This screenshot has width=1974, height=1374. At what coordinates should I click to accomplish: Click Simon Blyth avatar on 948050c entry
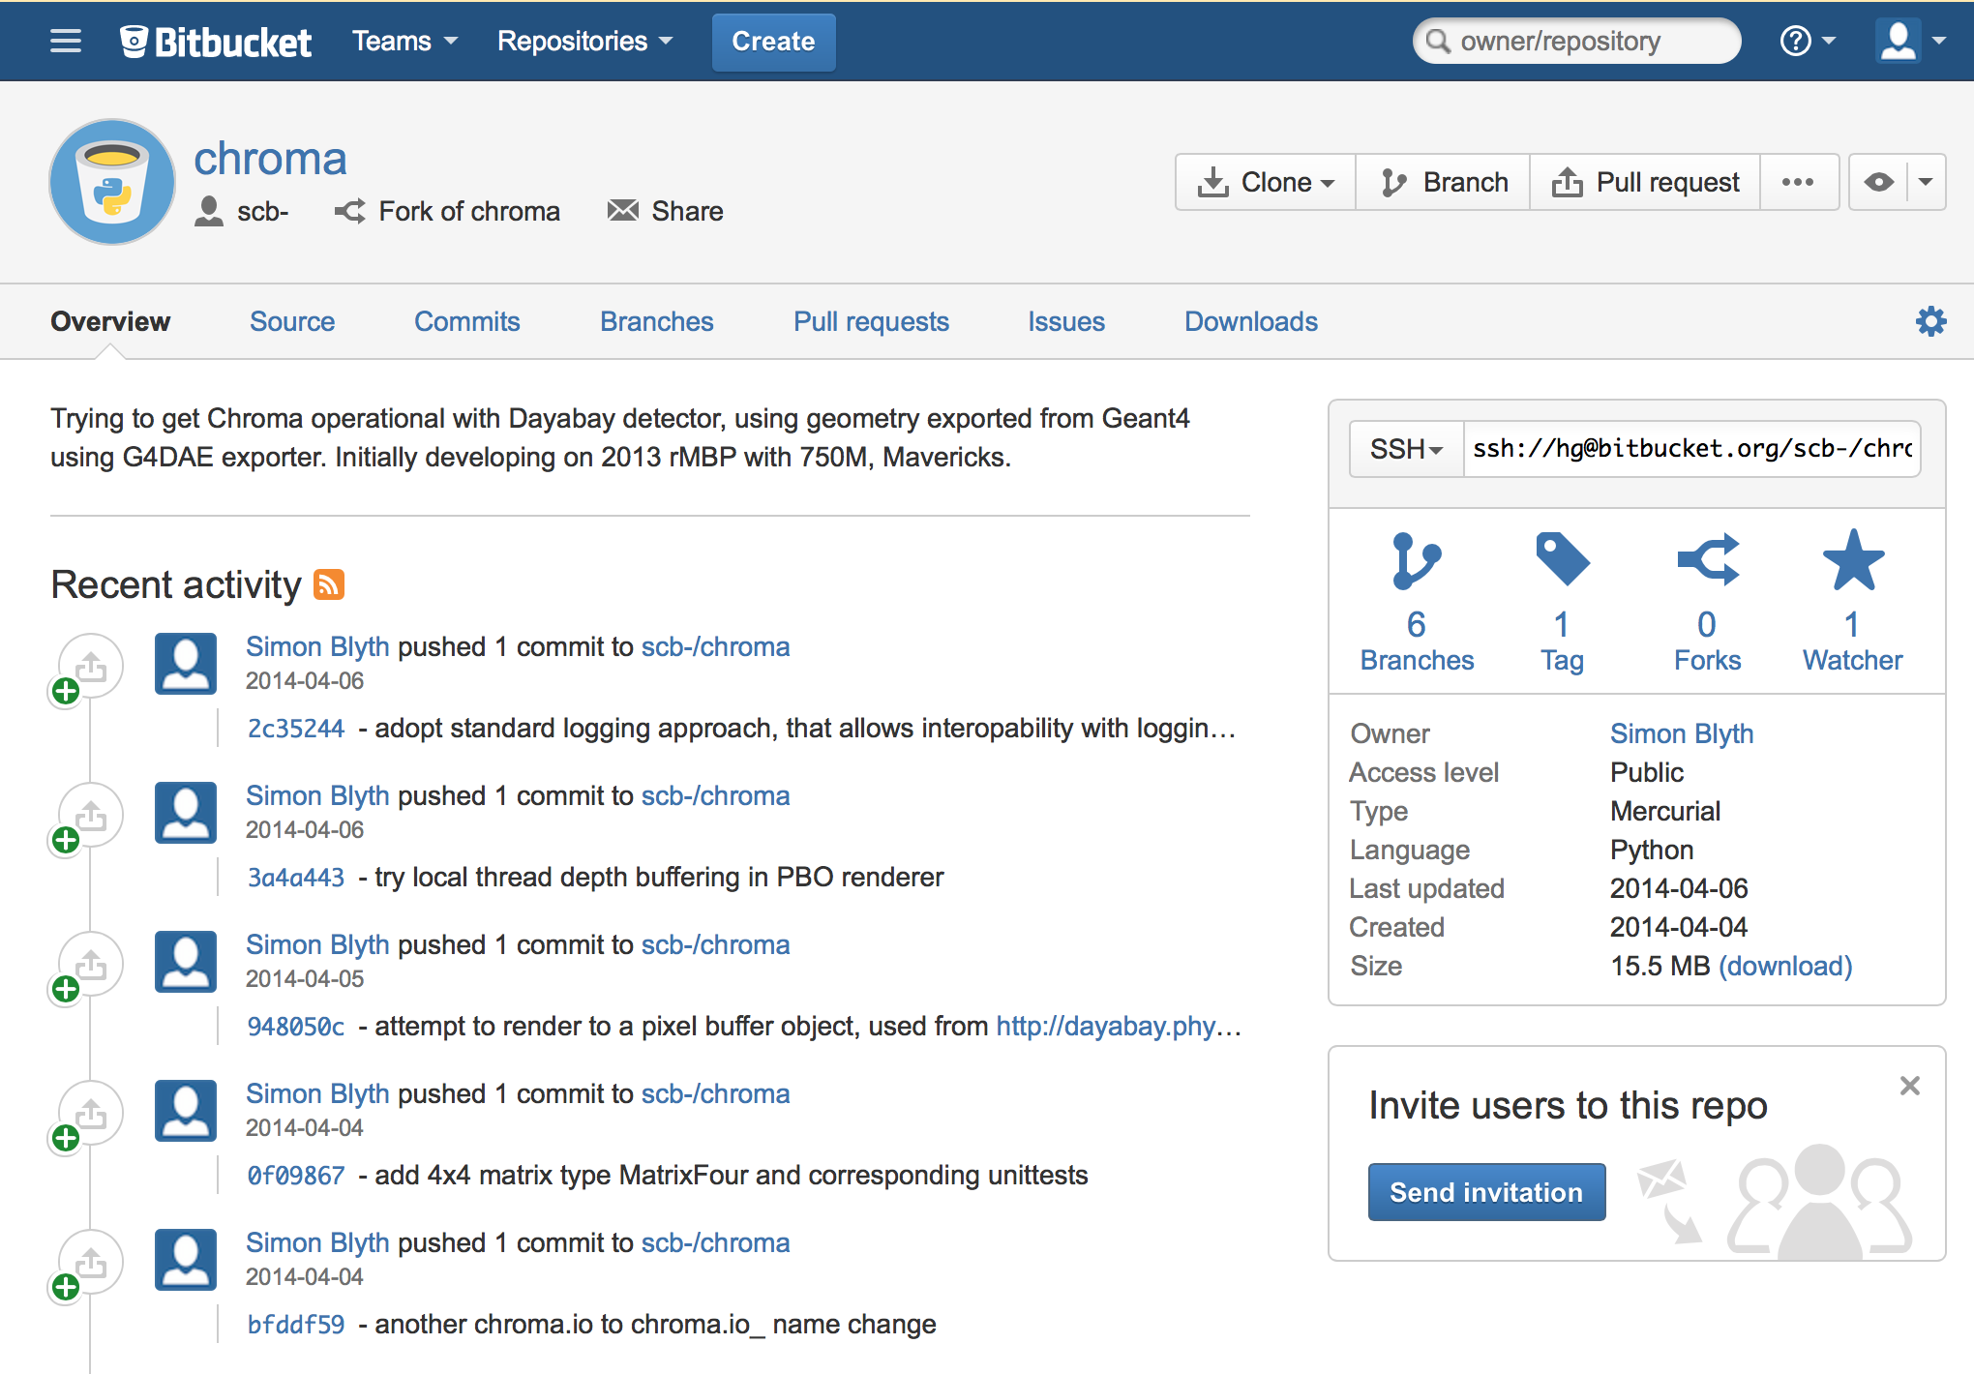pos(186,962)
